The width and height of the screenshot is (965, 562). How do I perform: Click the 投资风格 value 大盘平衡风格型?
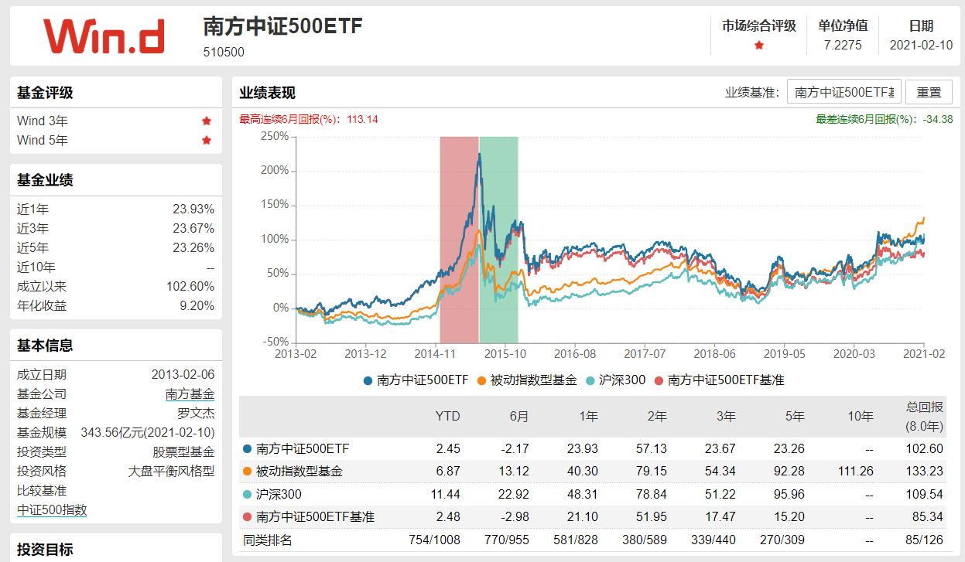click(171, 472)
